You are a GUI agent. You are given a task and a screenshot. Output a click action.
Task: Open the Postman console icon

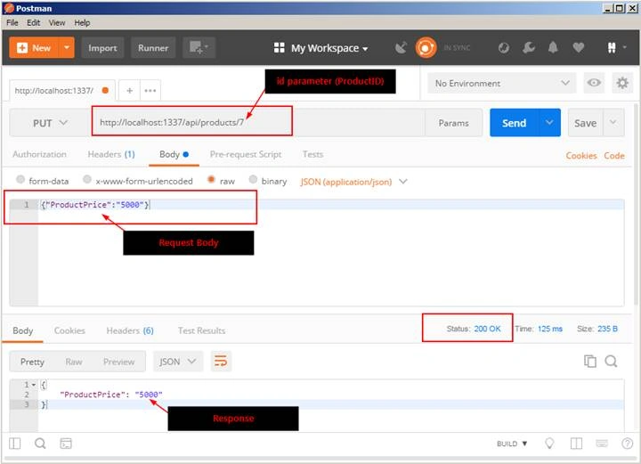click(66, 444)
